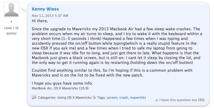Click the "Tags:" label text

pyautogui.click(x=101, y=97)
